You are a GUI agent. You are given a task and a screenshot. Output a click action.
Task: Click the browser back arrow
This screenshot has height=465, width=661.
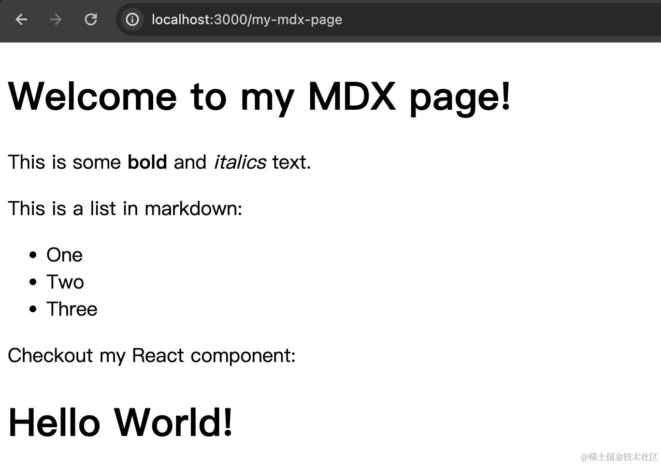click(21, 19)
